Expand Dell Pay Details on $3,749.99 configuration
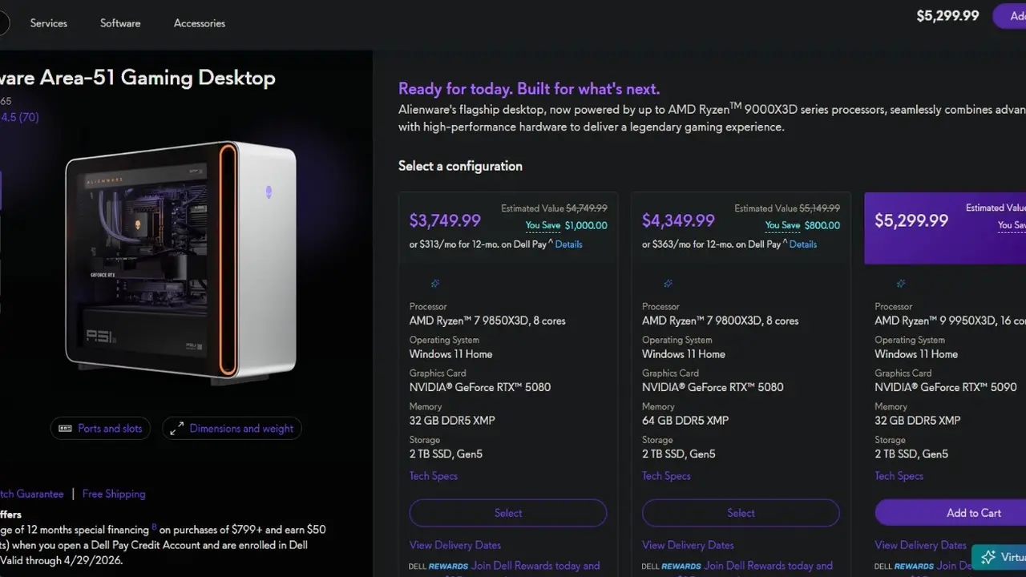Image resolution: width=1026 pixels, height=577 pixels. (568, 244)
